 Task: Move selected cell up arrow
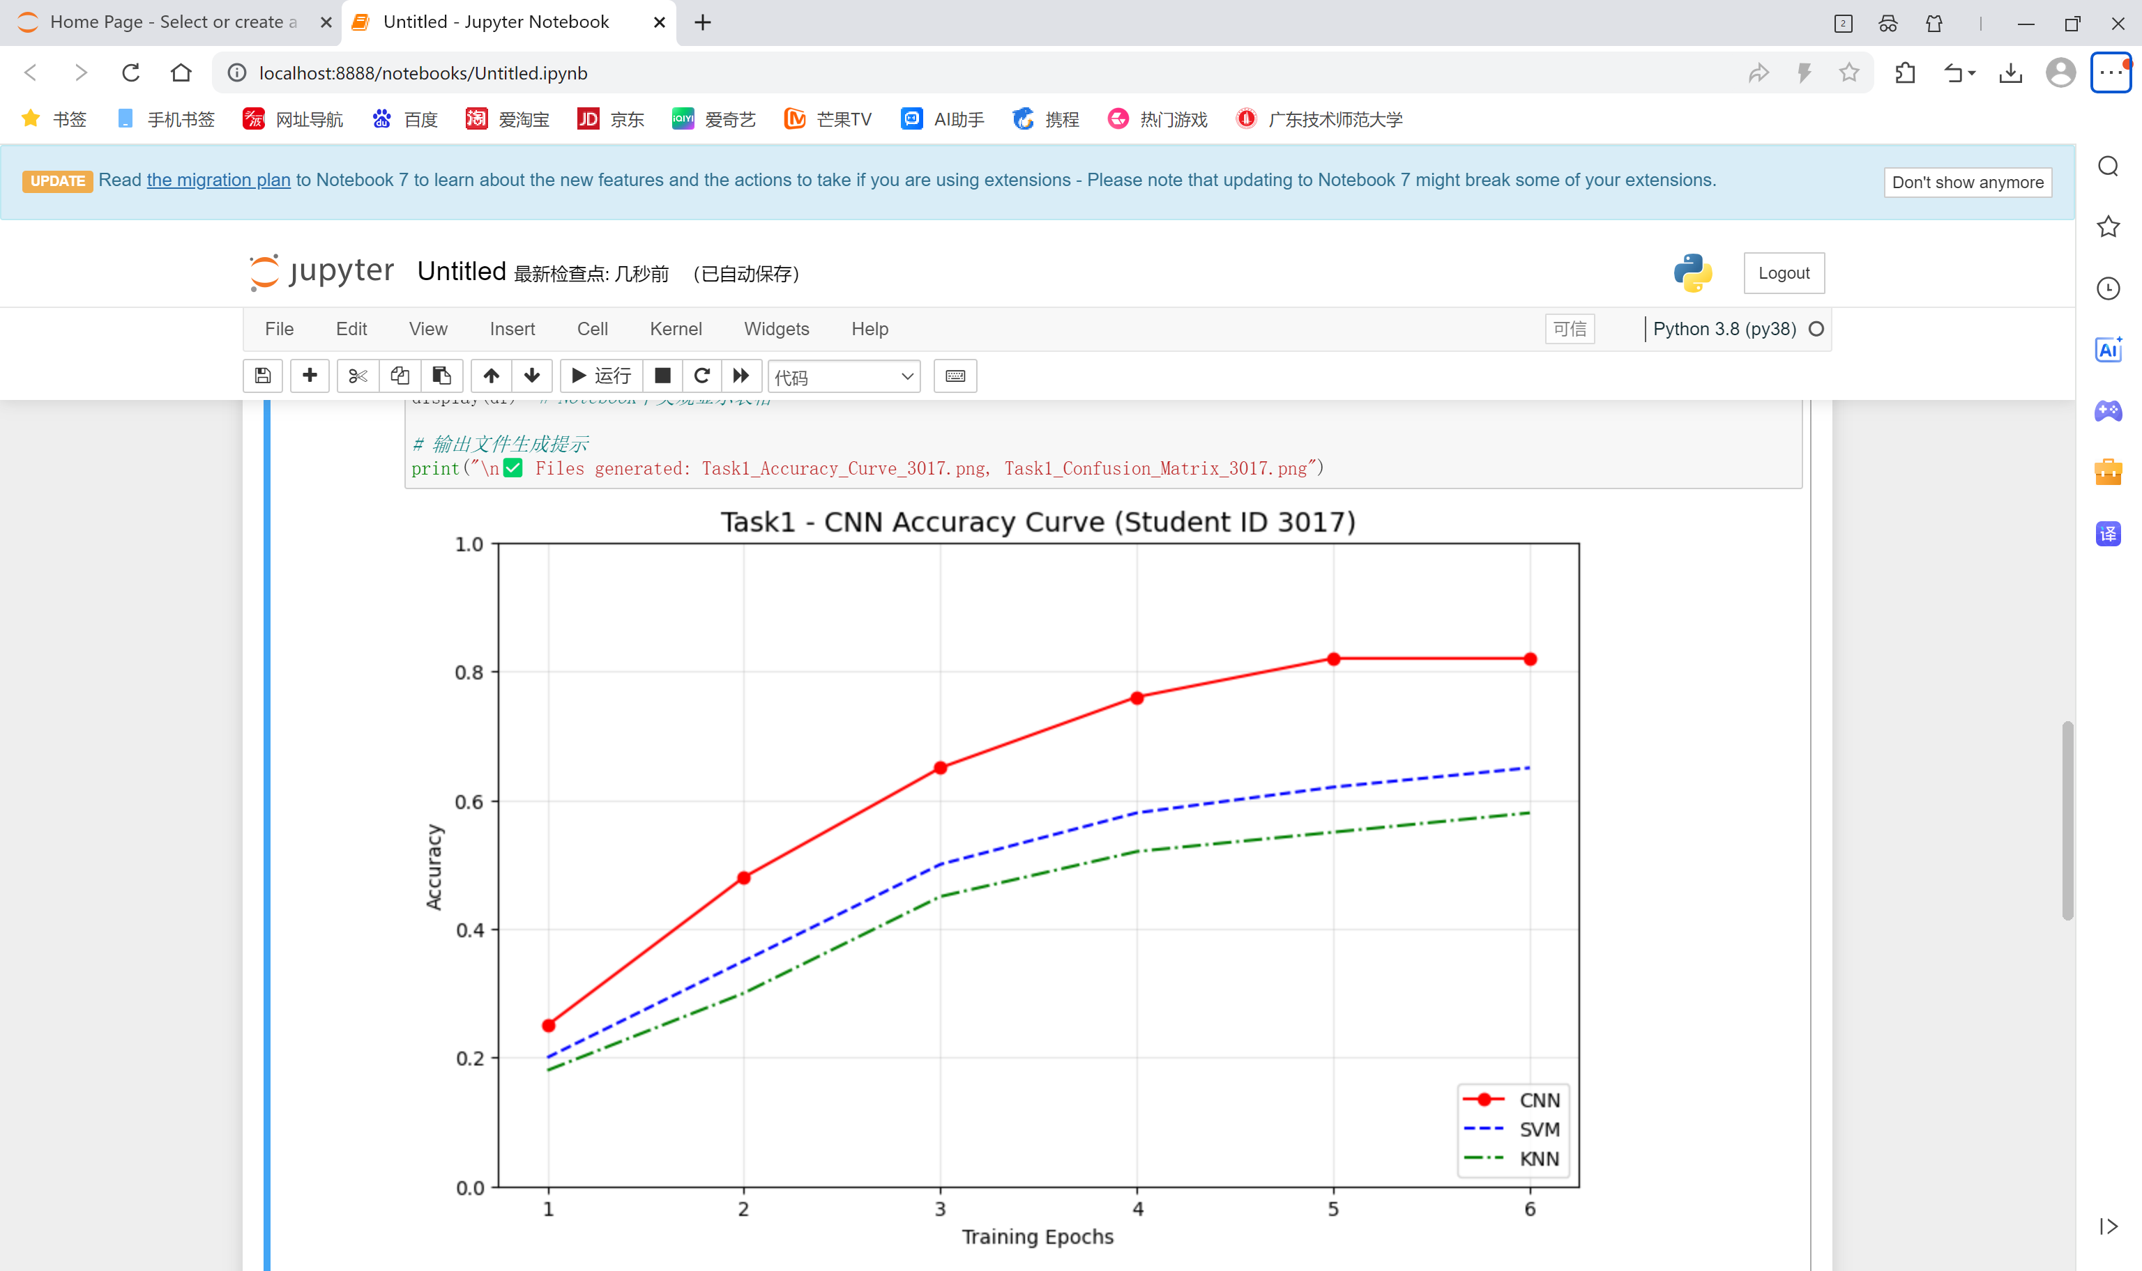[491, 376]
